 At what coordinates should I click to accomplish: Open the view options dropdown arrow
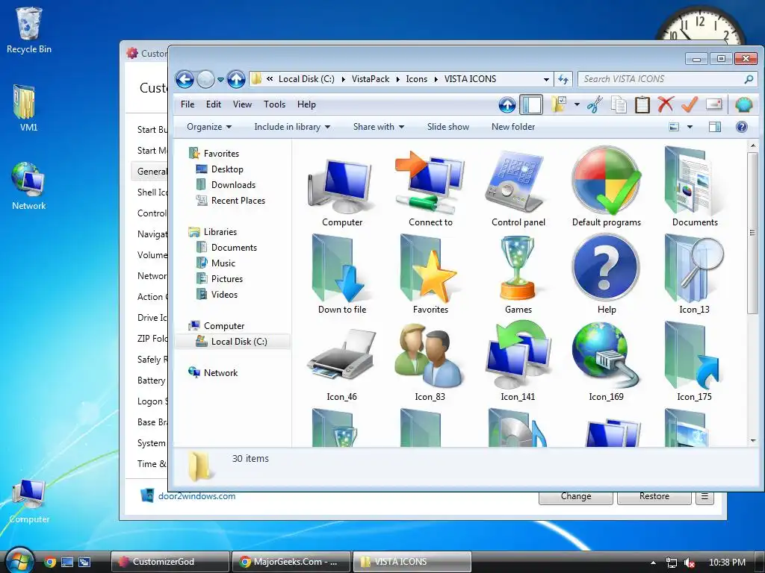pos(690,127)
